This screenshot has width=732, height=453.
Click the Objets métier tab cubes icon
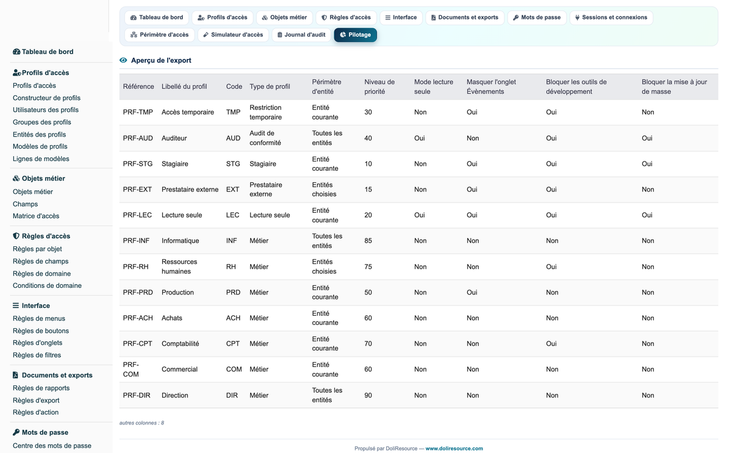[265, 18]
